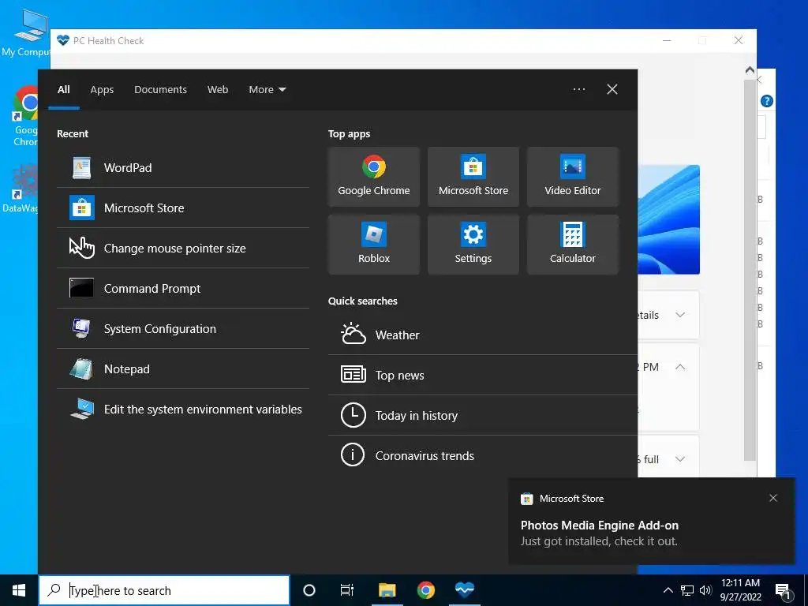Open Settings tile in Top apps
Image resolution: width=808 pixels, height=606 pixels.
(473, 245)
